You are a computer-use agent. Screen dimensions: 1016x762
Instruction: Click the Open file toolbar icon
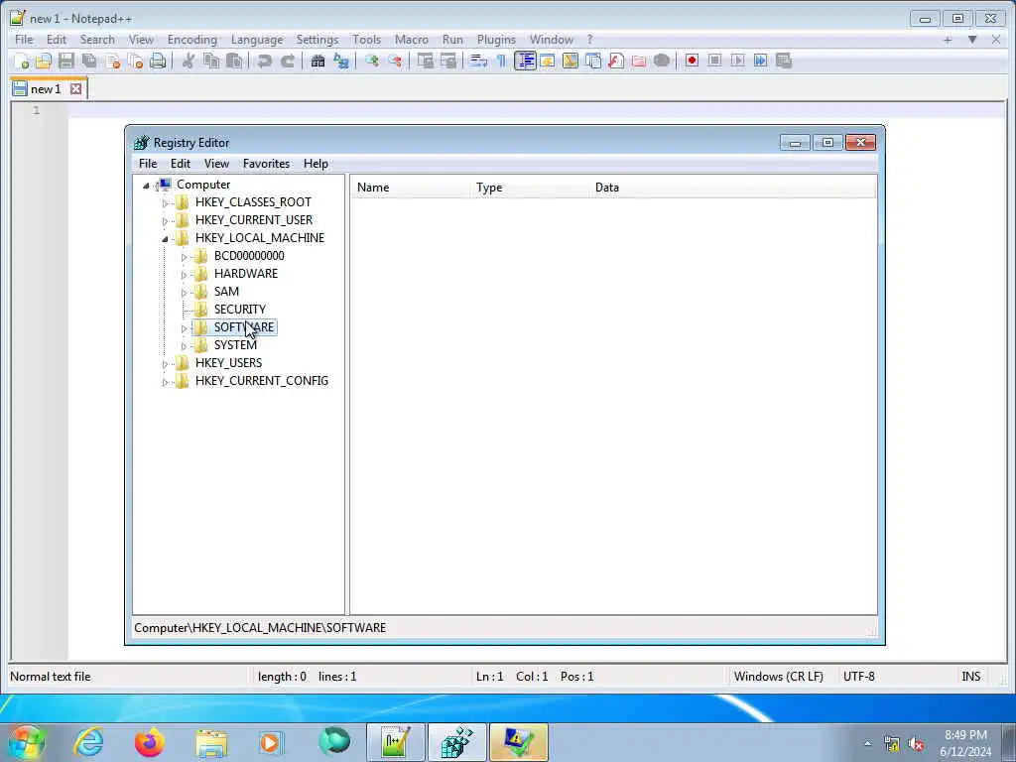[x=44, y=61]
